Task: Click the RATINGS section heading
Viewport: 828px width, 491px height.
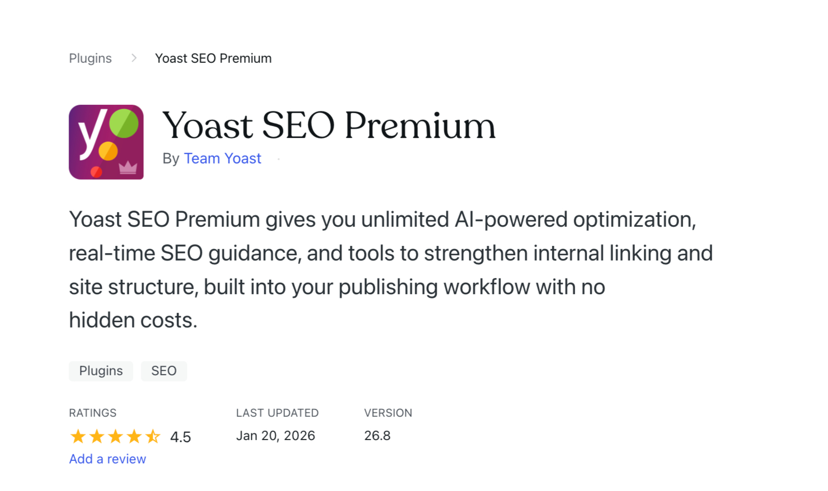Action: pos(92,413)
